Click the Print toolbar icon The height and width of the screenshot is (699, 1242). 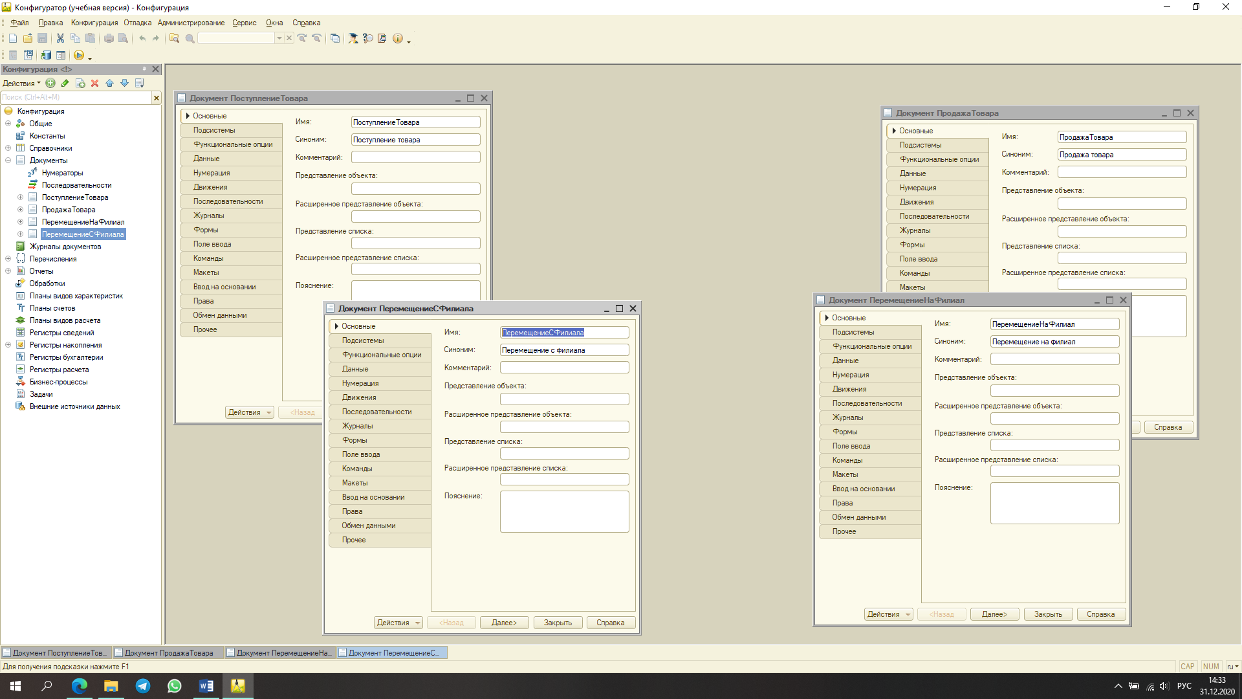[109, 38]
